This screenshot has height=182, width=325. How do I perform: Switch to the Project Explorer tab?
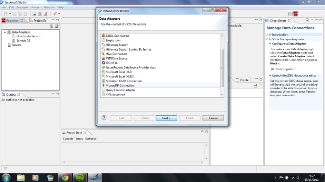(x=38, y=20)
